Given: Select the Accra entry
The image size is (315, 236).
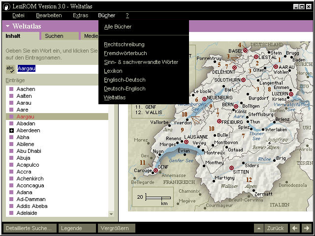Looking at the screenshot, I should click(24, 172).
